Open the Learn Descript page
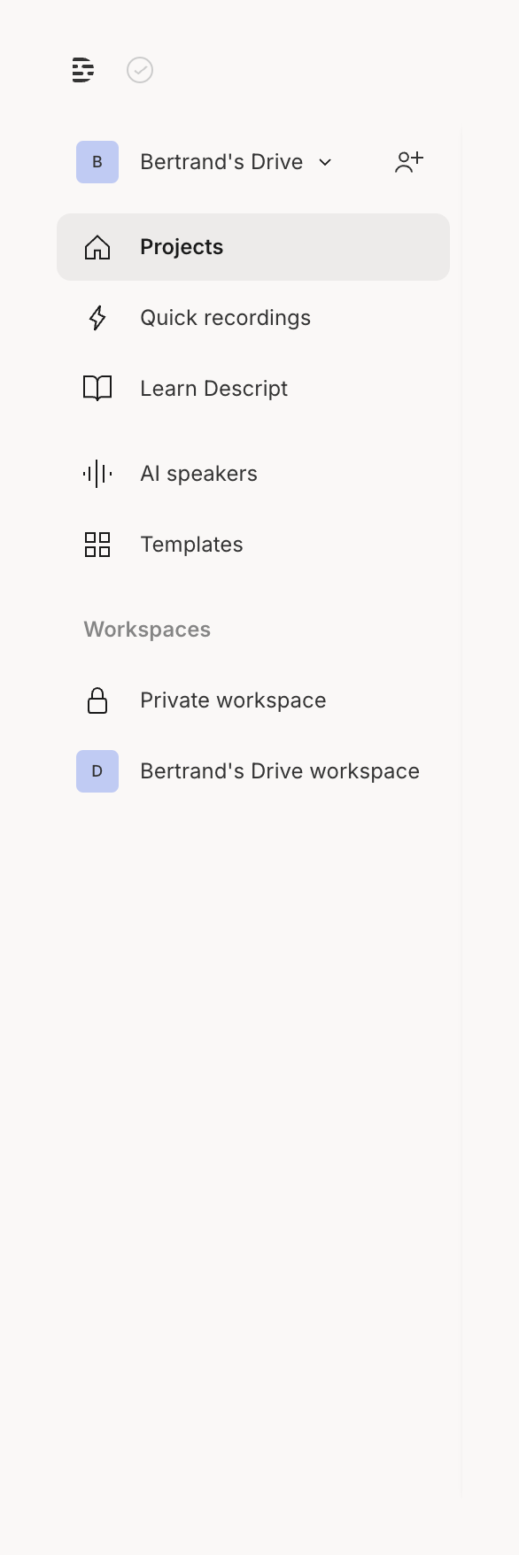The image size is (519, 1555). click(213, 388)
